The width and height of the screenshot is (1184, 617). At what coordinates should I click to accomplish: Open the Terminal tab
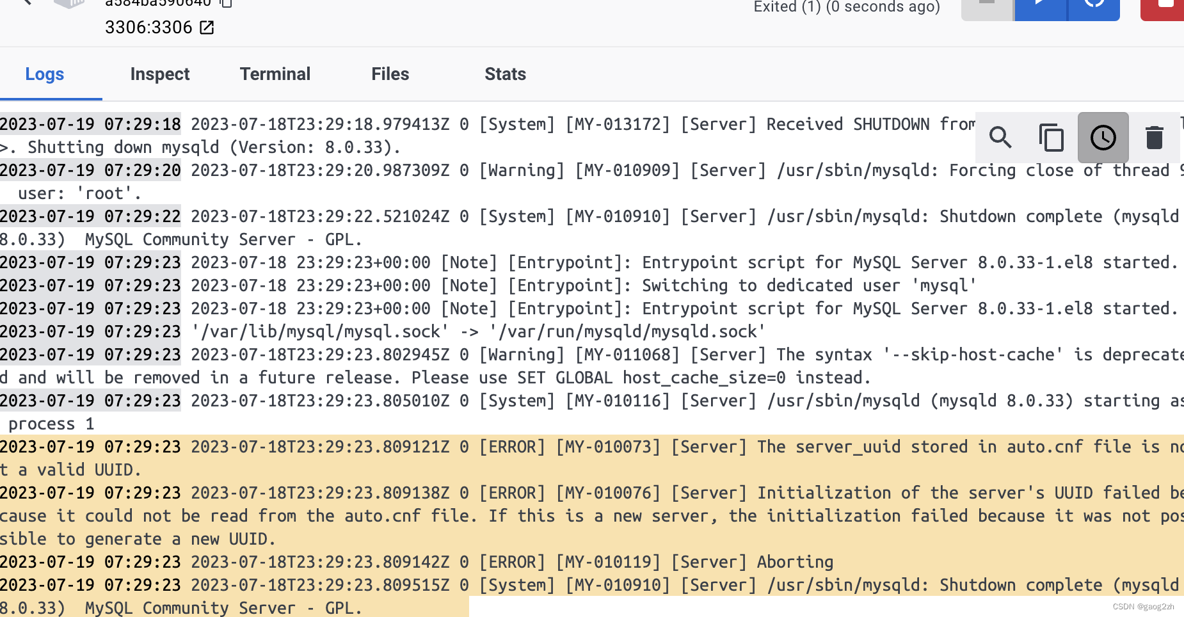275,74
